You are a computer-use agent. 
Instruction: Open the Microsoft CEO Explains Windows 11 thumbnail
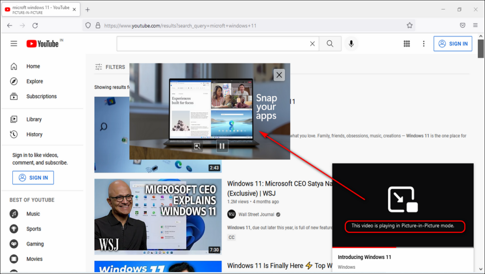[158, 217]
